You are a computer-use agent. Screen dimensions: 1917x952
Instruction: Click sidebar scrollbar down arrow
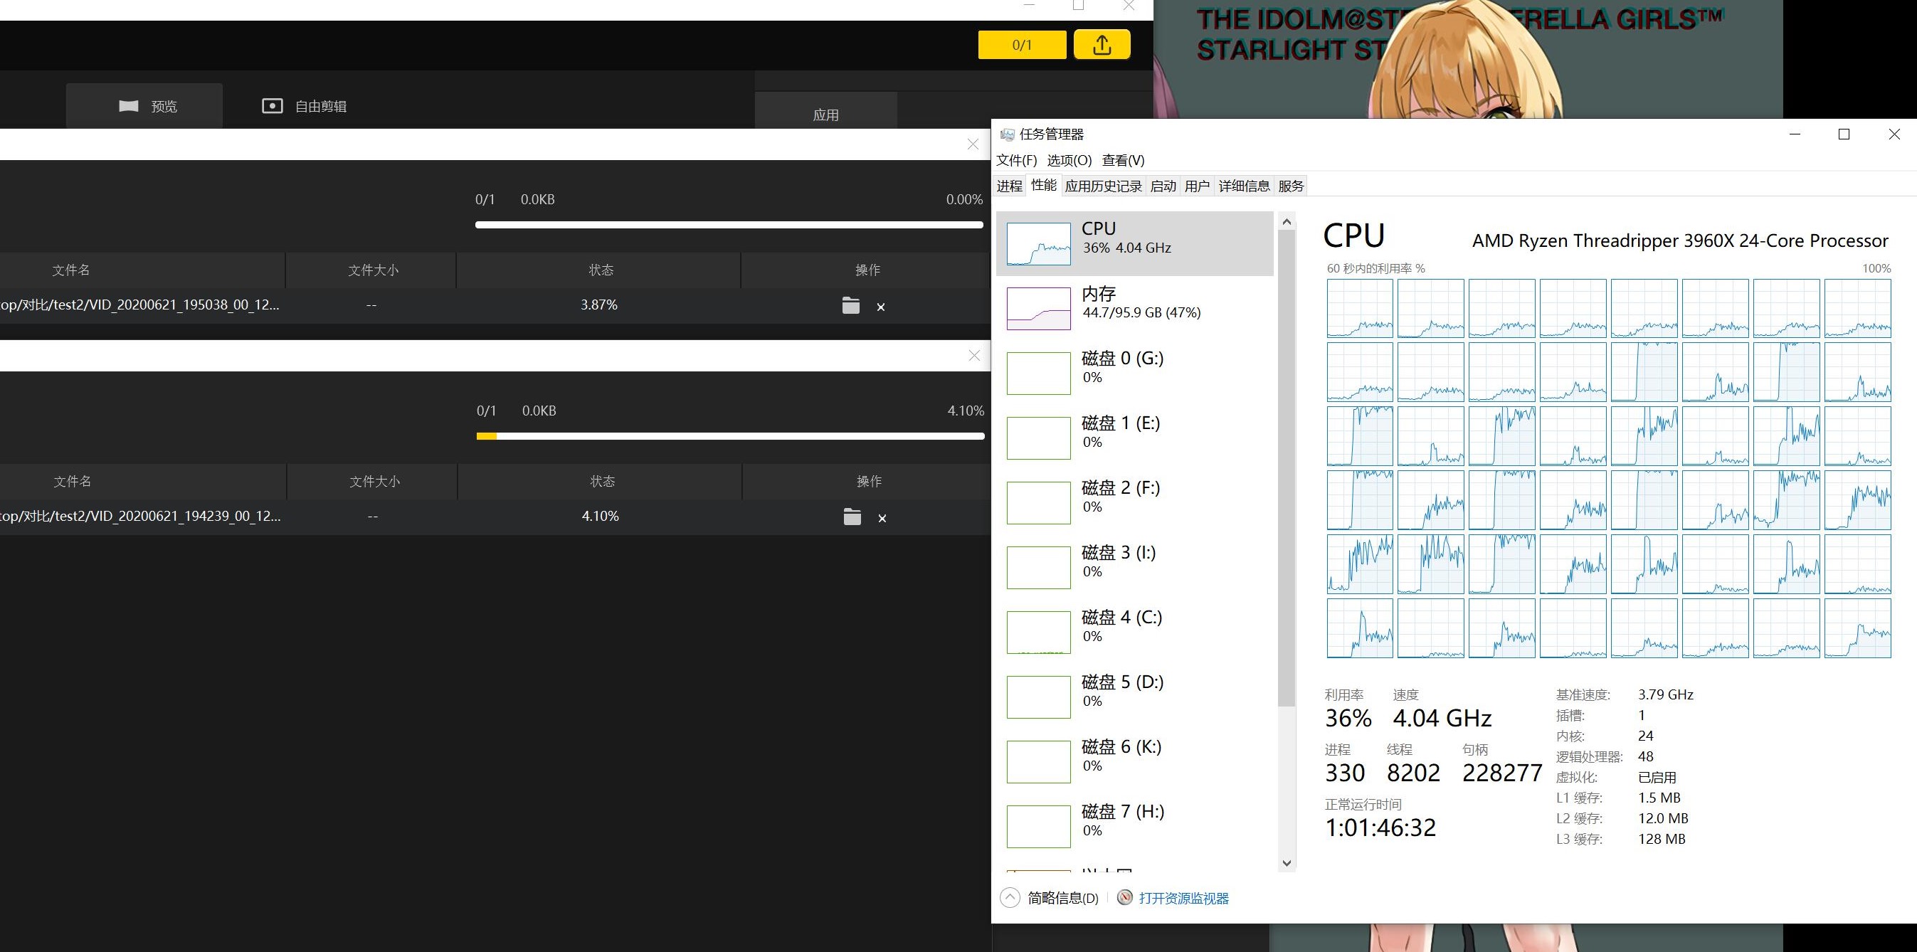(1287, 864)
